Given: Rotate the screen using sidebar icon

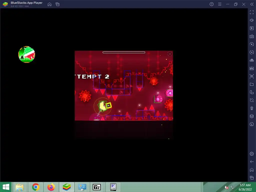Looking at the screenshot, I should pos(252,100).
